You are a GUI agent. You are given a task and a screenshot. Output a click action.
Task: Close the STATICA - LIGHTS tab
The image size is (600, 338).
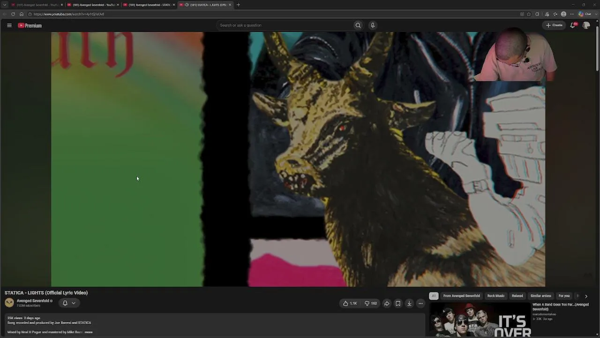coord(230,5)
